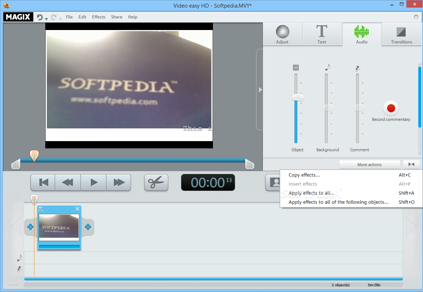Click the app icon in title bar
This screenshot has width=423, height=292.
(x=6, y=5)
